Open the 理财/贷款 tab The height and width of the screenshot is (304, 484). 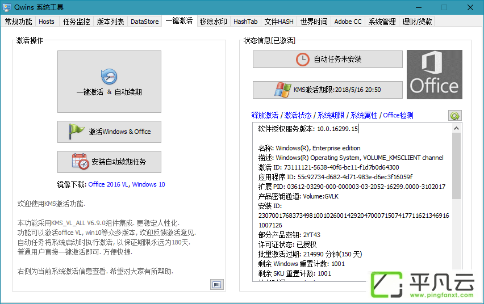point(417,22)
